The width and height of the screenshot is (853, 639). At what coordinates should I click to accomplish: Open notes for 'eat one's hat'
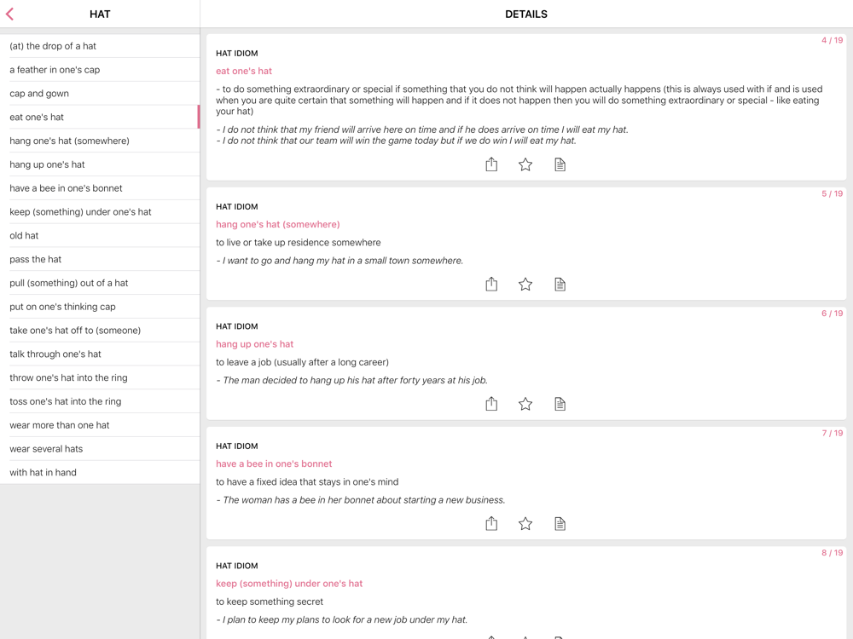560,164
